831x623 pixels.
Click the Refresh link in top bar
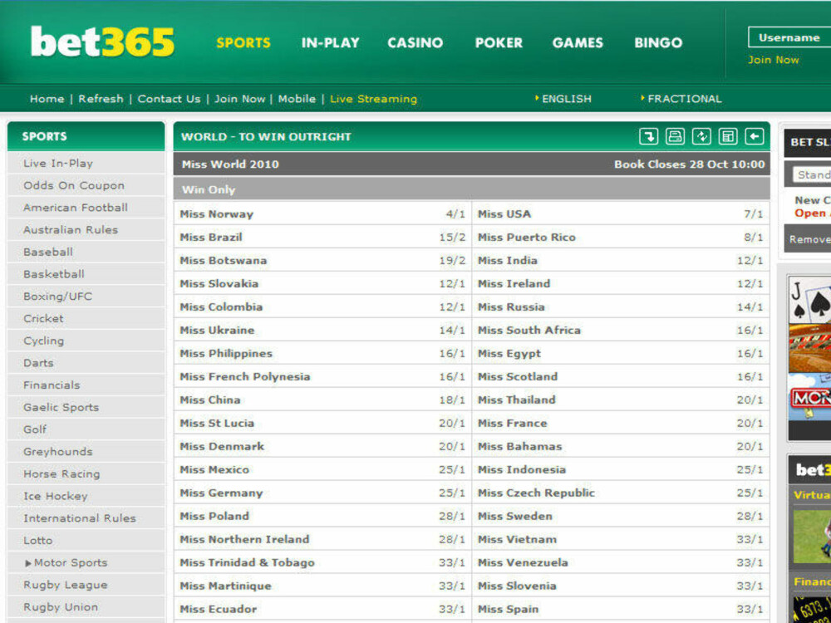(x=101, y=99)
